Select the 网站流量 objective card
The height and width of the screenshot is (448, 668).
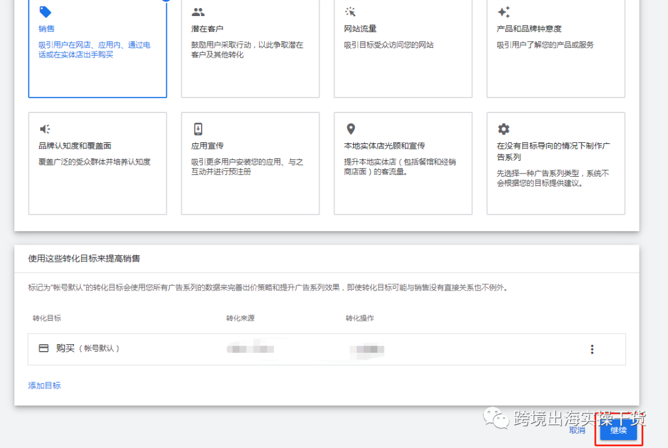[x=403, y=49]
